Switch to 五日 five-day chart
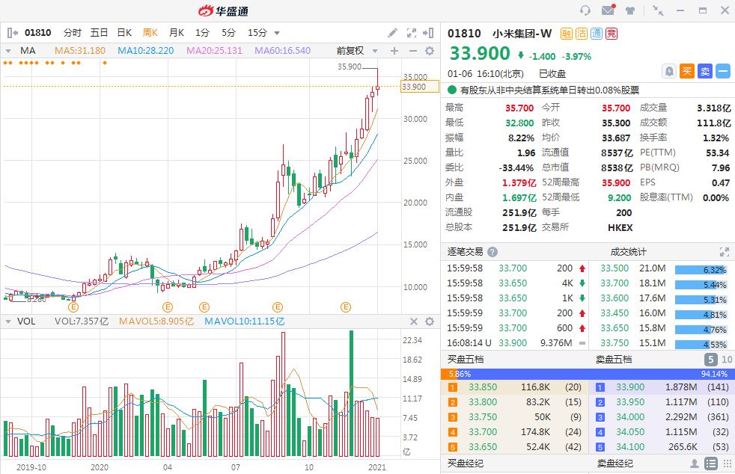The width and height of the screenshot is (735, 474). pyautogui.click(x=99, y=33)
